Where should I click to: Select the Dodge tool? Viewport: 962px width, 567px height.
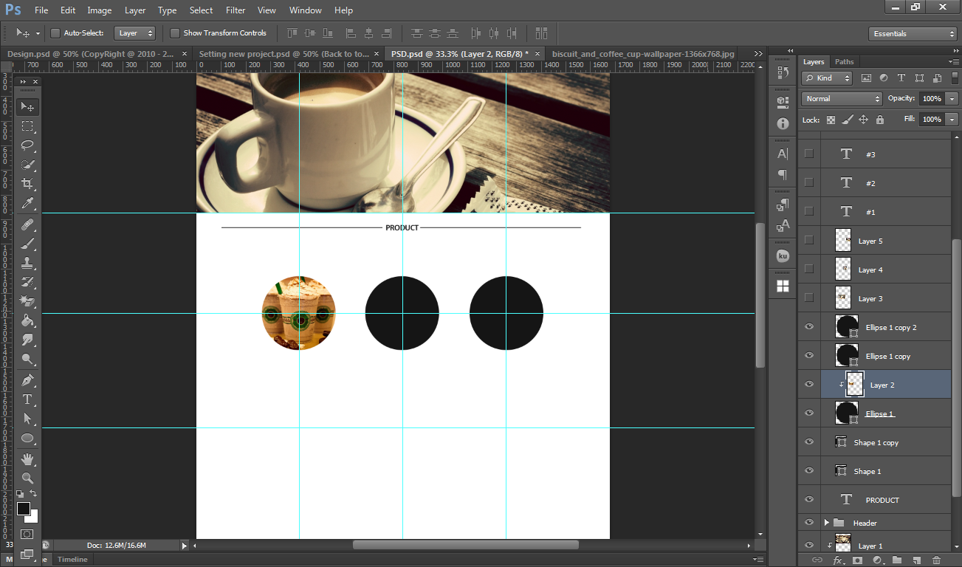coord(27,360)
